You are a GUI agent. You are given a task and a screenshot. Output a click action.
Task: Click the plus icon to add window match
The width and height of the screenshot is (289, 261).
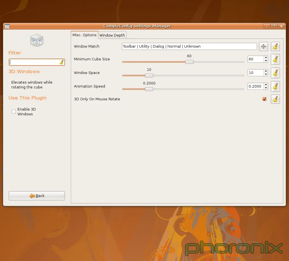point(263,46)
